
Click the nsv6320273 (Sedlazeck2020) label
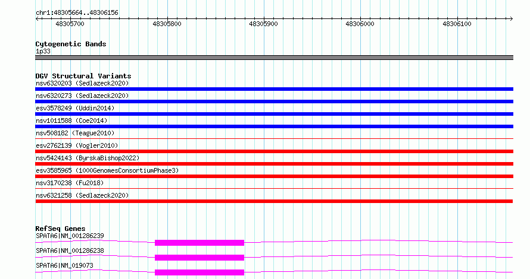tap(82, 96)
